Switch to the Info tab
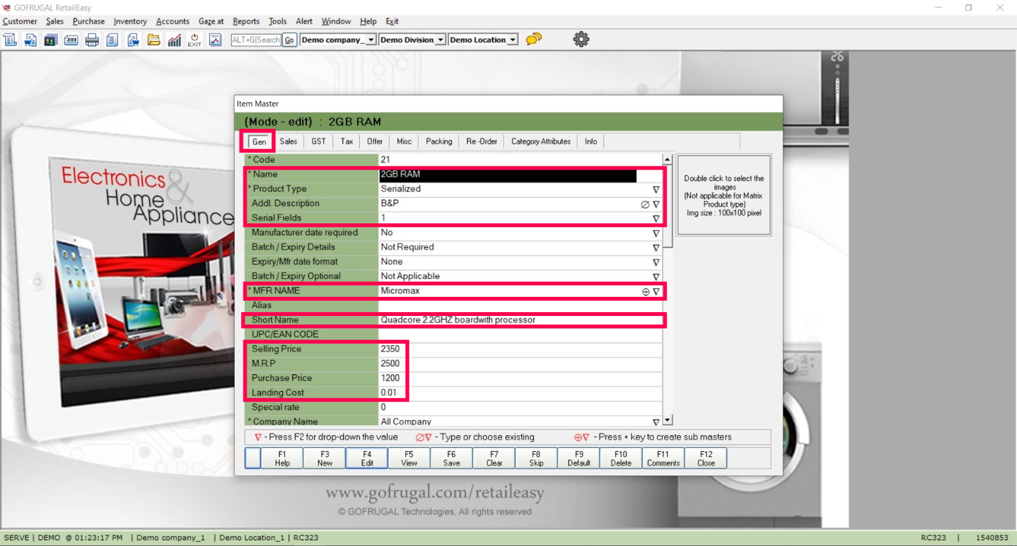This screenshot has height=546, width=1017. click(591, 142)
